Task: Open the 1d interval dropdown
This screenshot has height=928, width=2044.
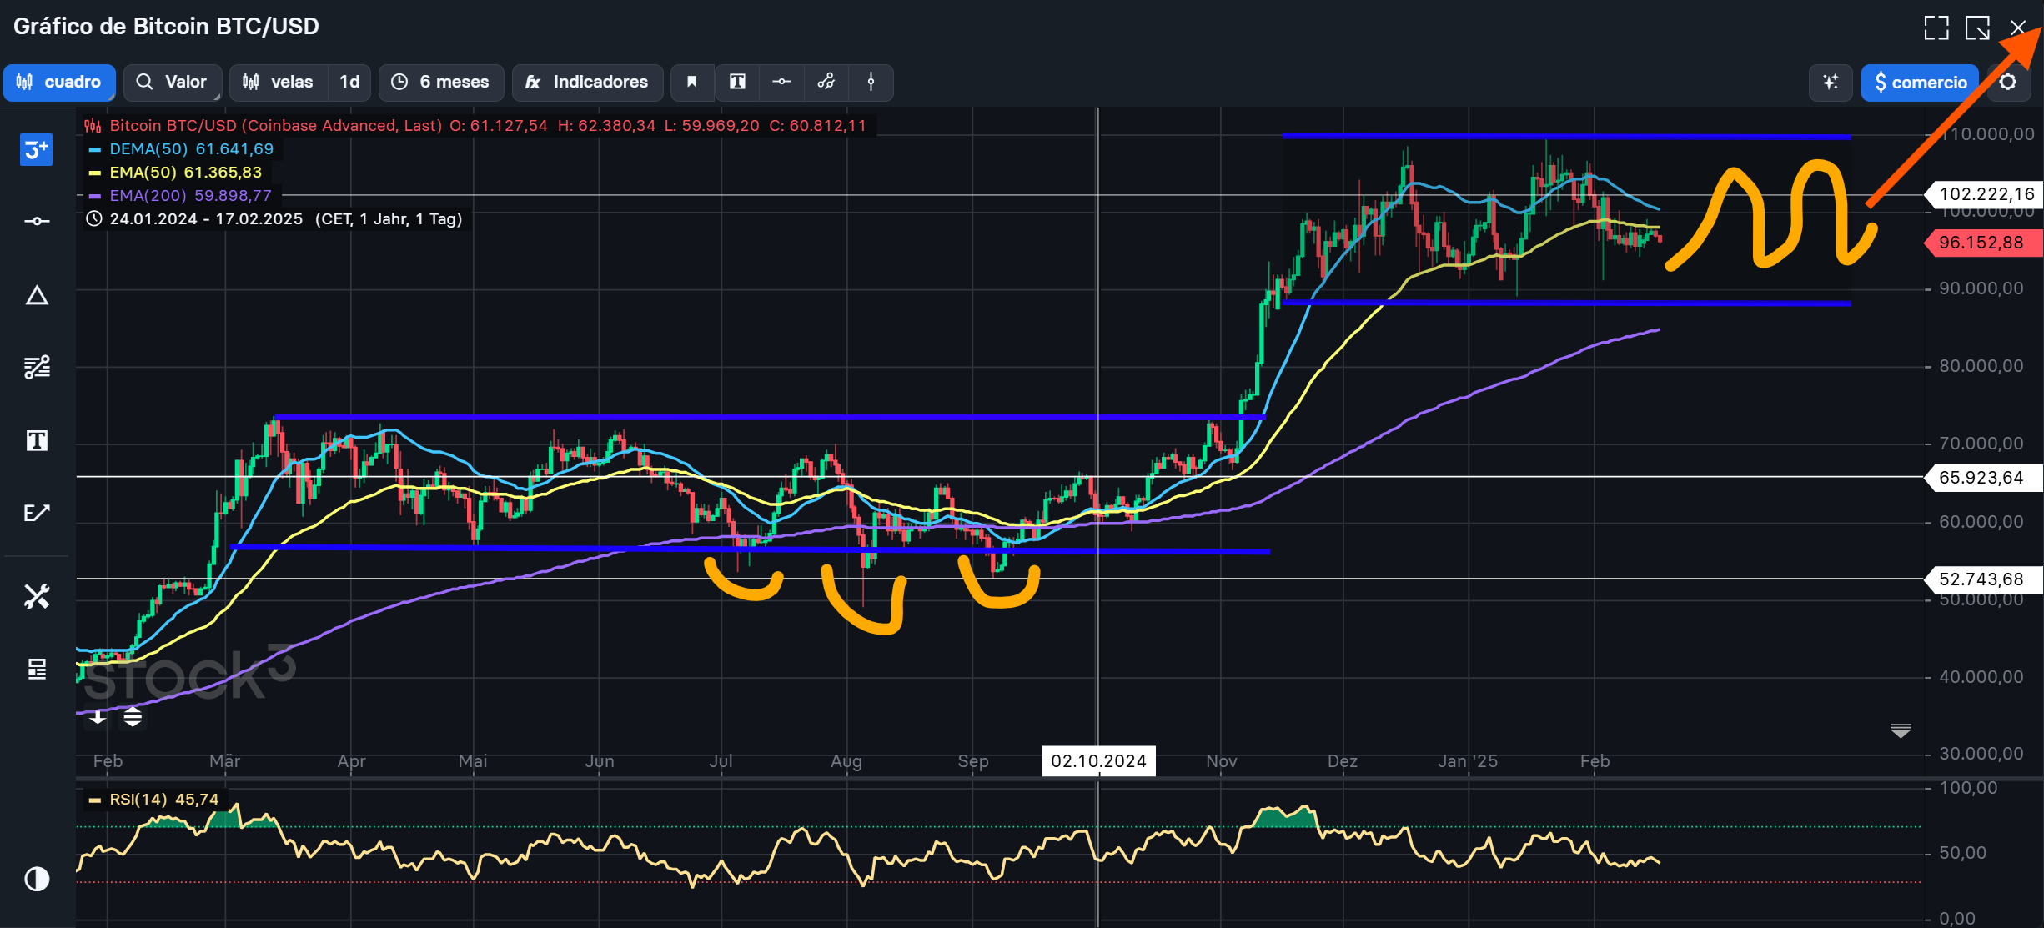Action: point(349,82)
